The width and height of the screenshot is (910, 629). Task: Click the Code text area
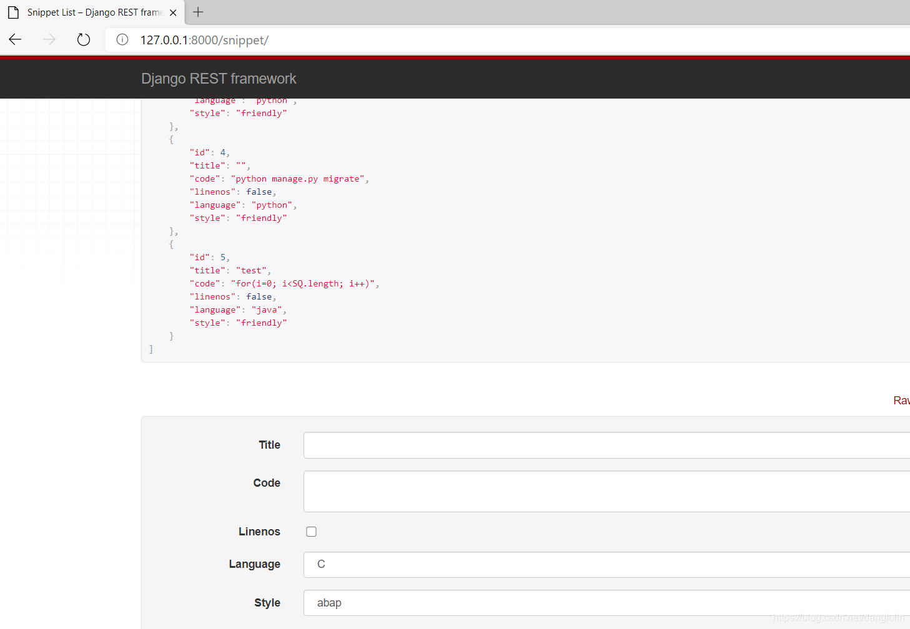606,492
